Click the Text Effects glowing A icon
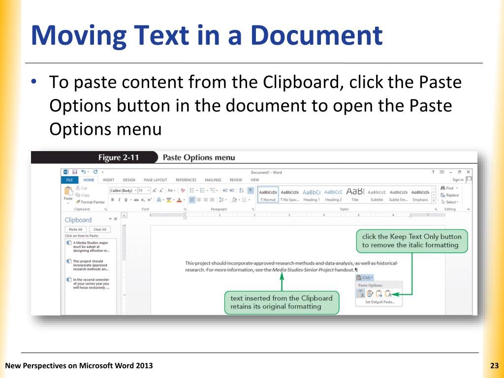 point(159,200)
